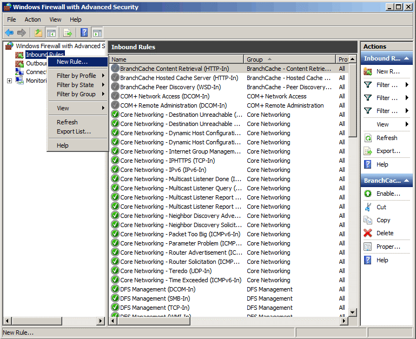Click the first Filter funnel icon in Actions
This screenshot has height=339, width=416.
[368, 85]
